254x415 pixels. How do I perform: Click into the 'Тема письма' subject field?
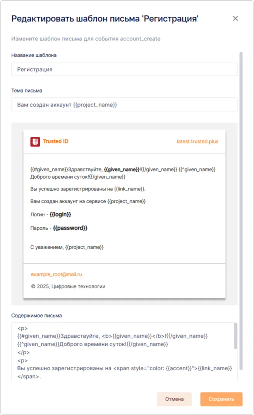coord(124,105)
